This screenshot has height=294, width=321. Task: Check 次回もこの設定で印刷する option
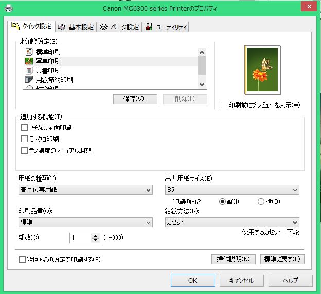22,260
